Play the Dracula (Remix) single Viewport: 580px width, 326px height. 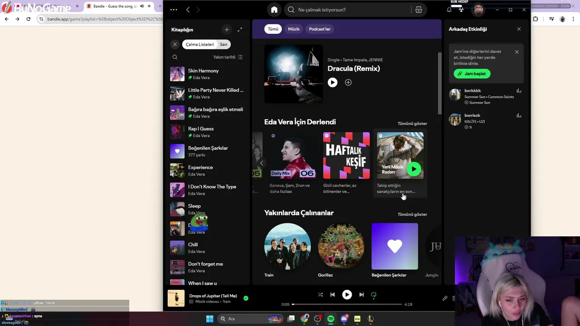[x=333, y=82]
